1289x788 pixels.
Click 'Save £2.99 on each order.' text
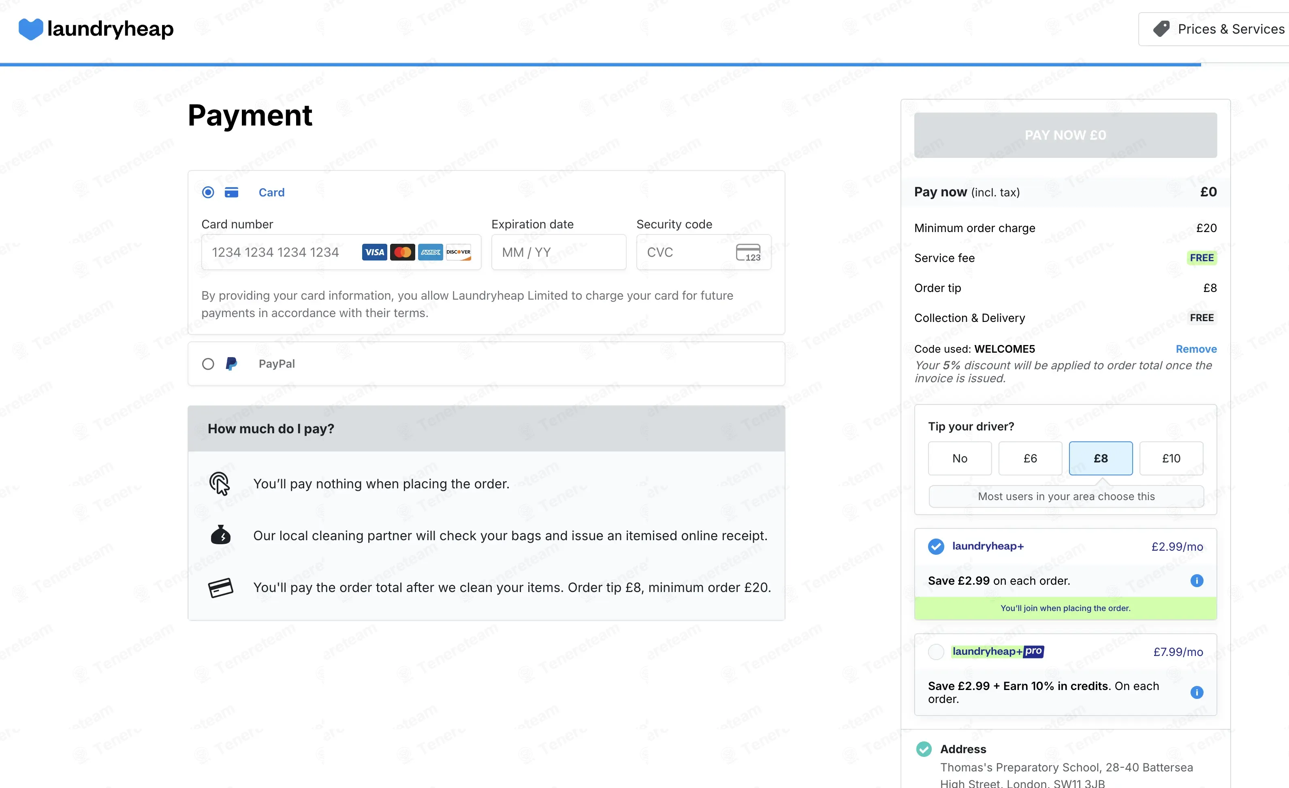999,580
